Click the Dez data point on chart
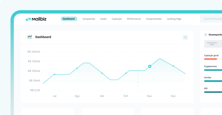Viewport: 222px width, 115px height. click(173, 66)
